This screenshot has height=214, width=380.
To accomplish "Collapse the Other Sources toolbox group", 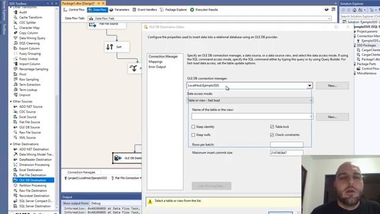I will [11, 102].
